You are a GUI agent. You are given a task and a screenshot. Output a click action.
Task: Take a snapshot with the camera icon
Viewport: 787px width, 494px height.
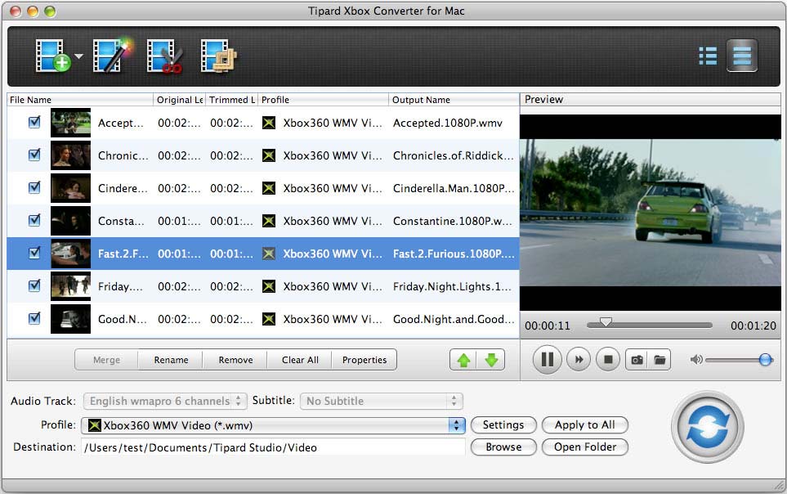point(637,359)
